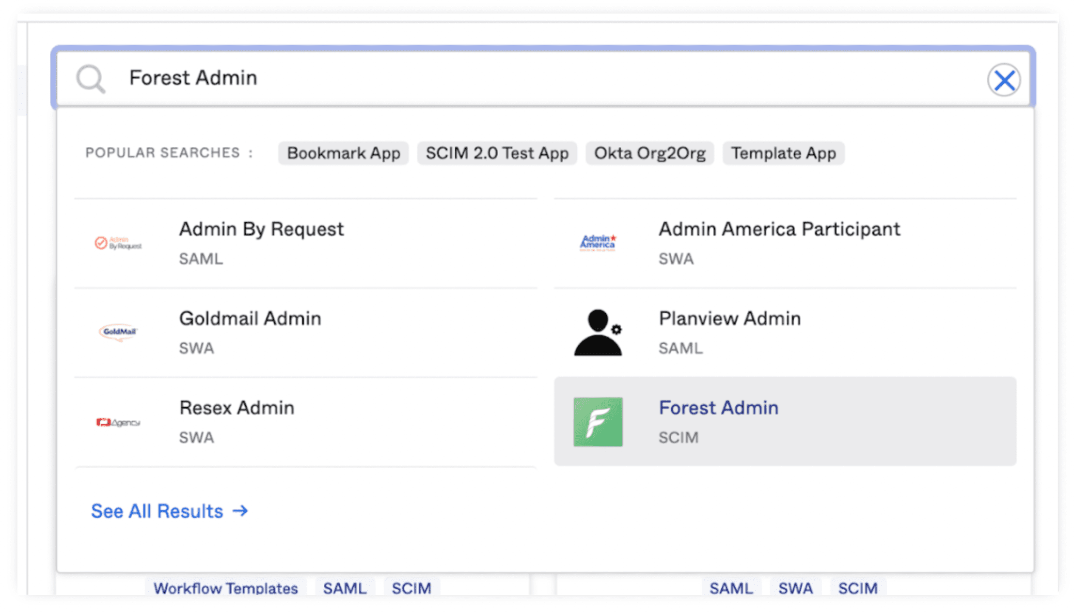Viewport: 1074px width, 612px height.
Task: Open the Goldmail Admin result title
Action: point(250,319)
